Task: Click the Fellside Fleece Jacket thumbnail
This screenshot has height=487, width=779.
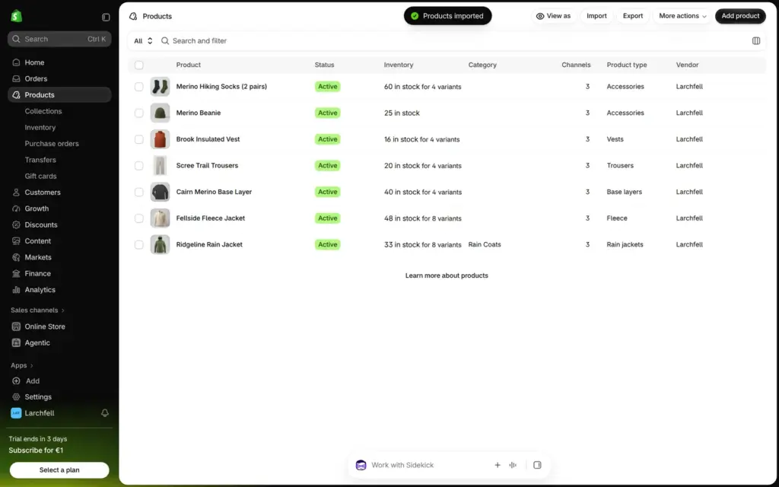Action: pos(160,218)
